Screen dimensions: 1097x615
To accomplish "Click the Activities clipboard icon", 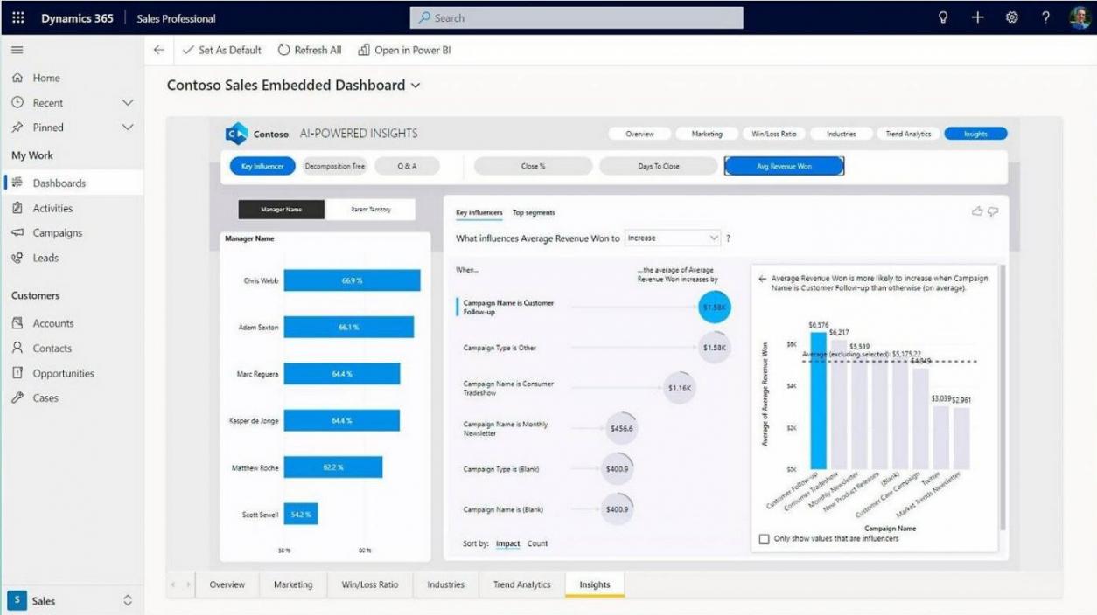I will pos(17,208).
